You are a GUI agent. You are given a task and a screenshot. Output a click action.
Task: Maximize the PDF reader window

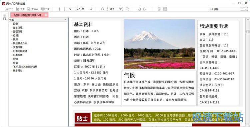coord(239,3)
